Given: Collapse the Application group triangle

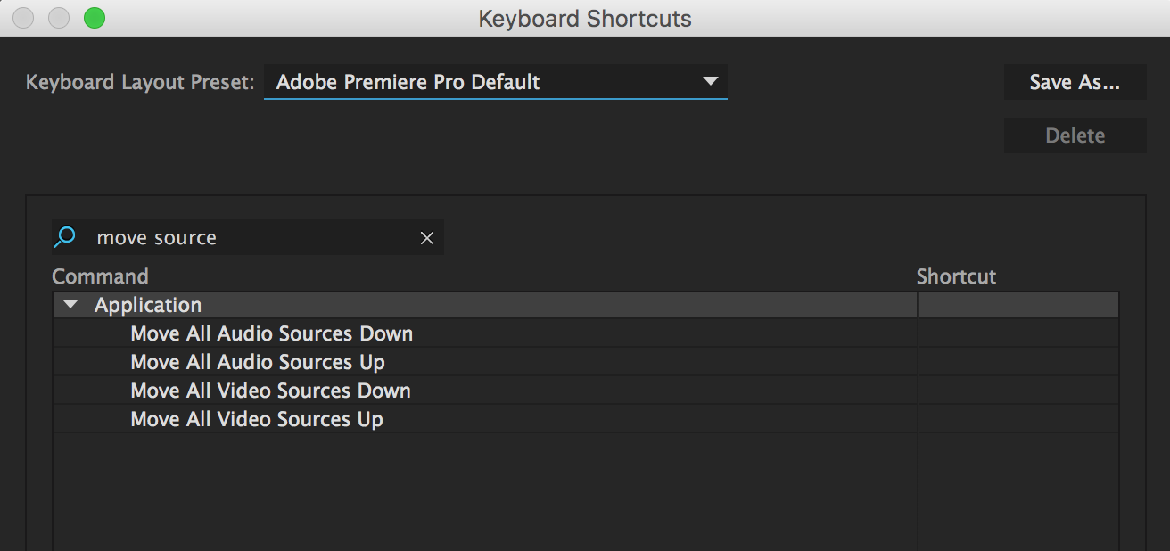Looking at the screenshot, I should pyautogui.click(x=71, y=305).
